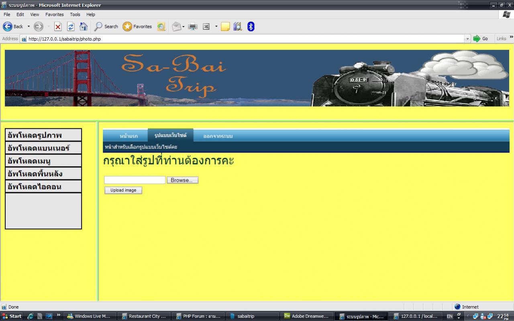Screen dimensions: 514x321
Task: Click the Windows flag logo in IE corner
Action: [x=507, y=14]
